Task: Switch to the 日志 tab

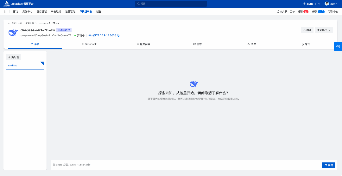Action: pos(197,44)
